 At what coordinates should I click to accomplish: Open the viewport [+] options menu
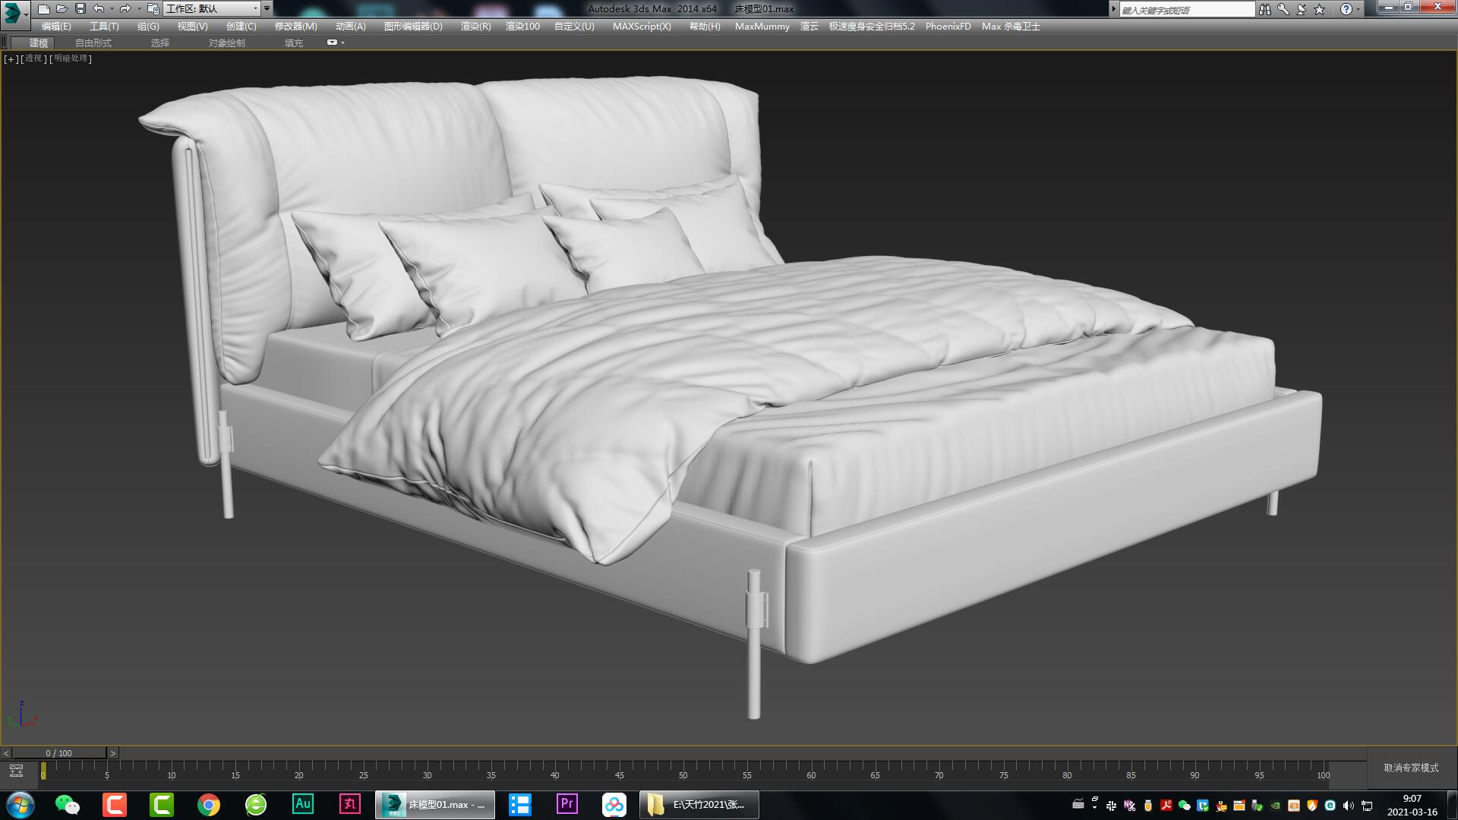point(10,58)
